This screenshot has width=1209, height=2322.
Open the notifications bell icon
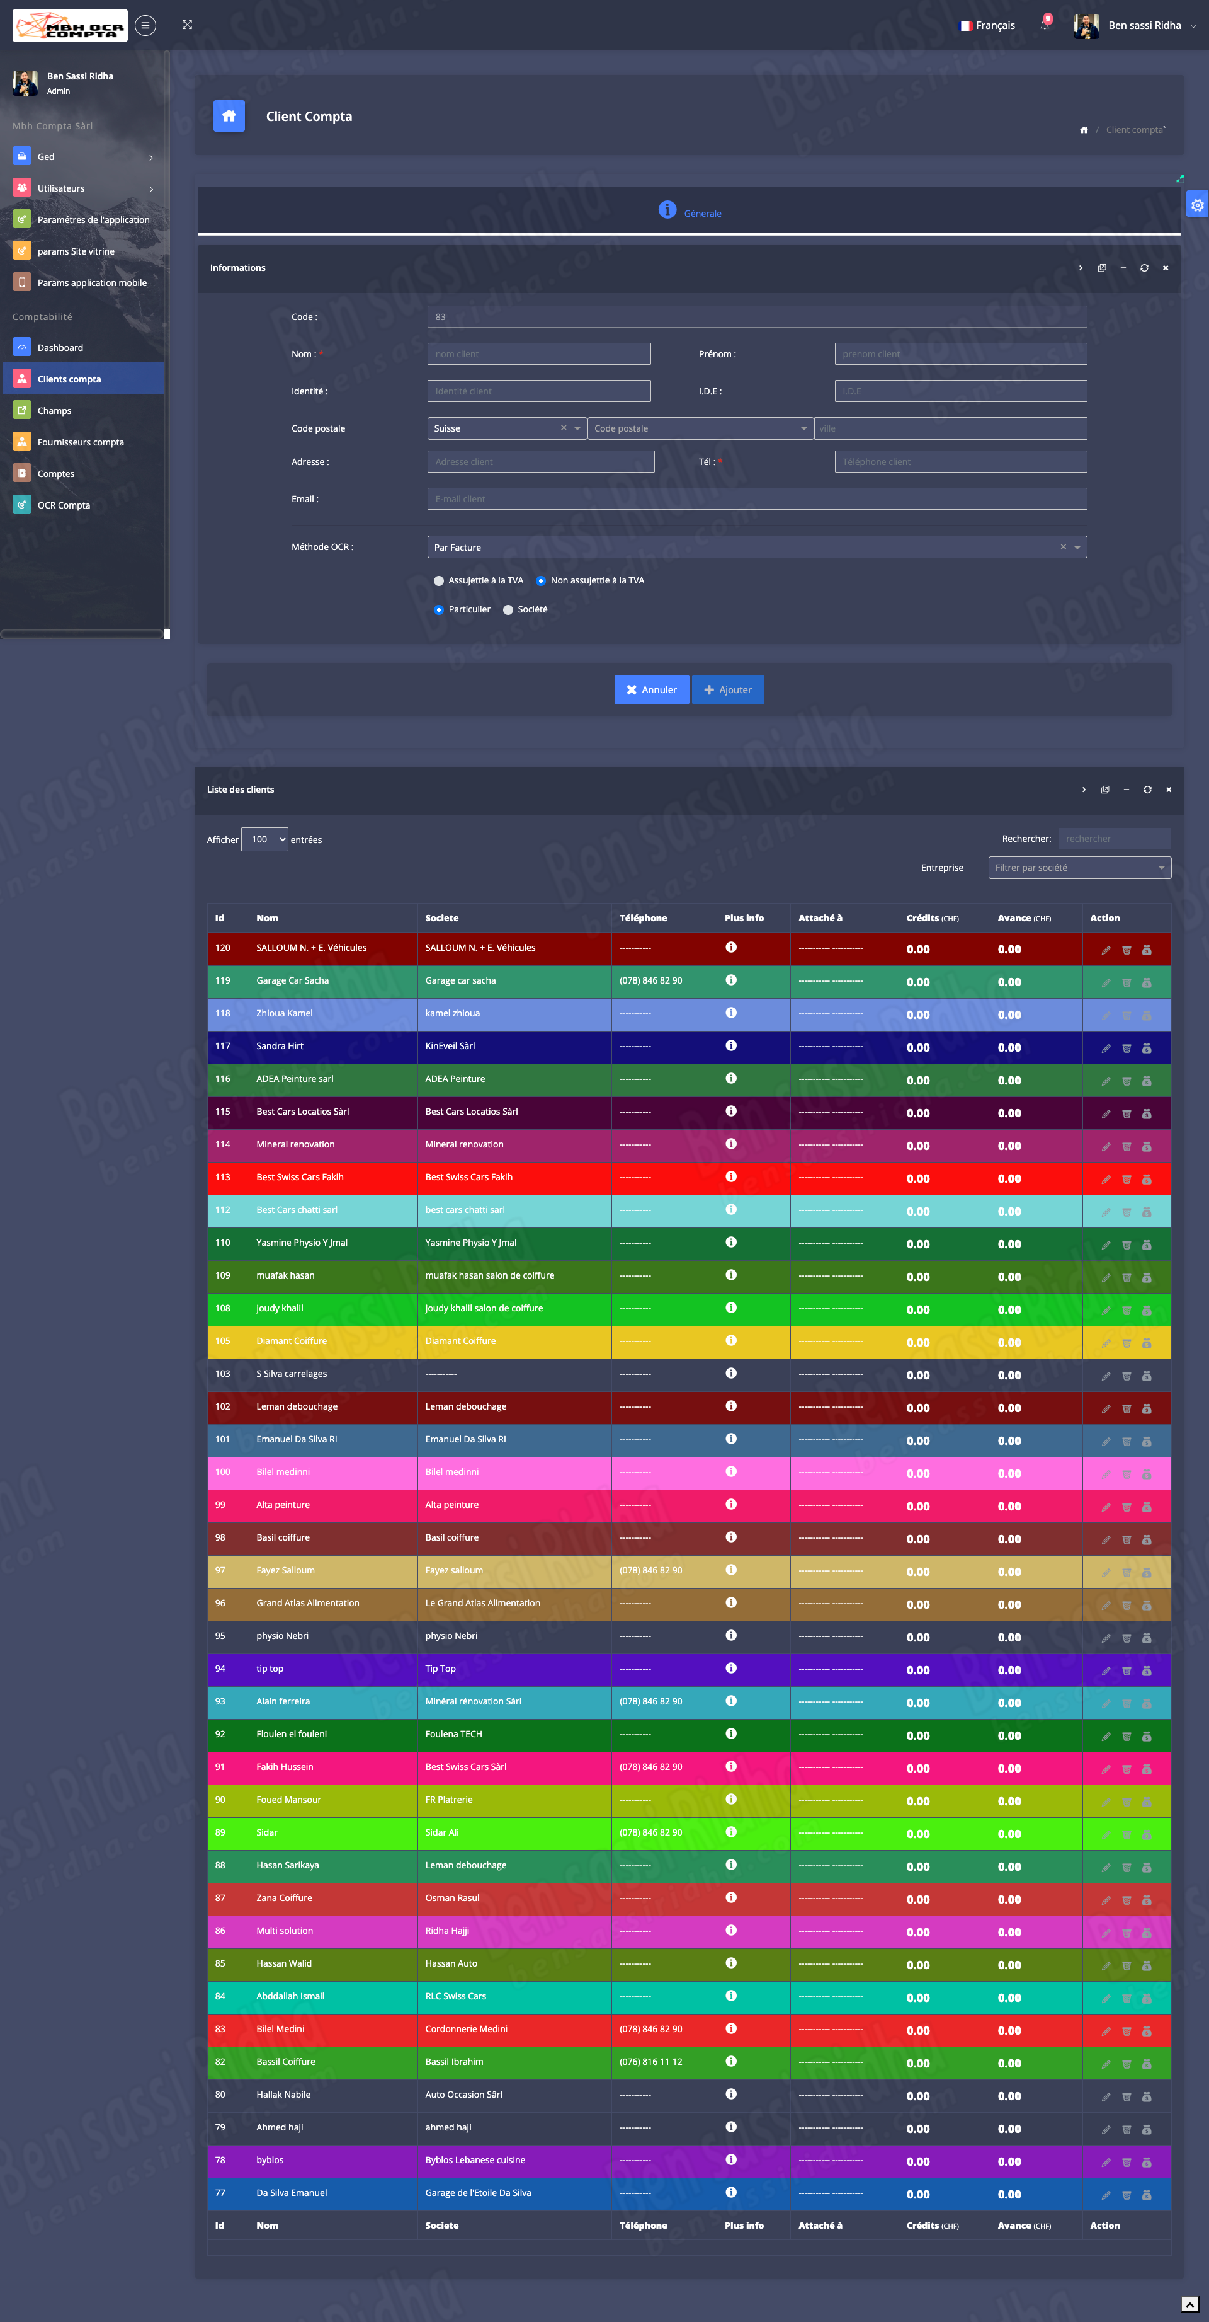pyautogui.click(x=1044, y=25)
